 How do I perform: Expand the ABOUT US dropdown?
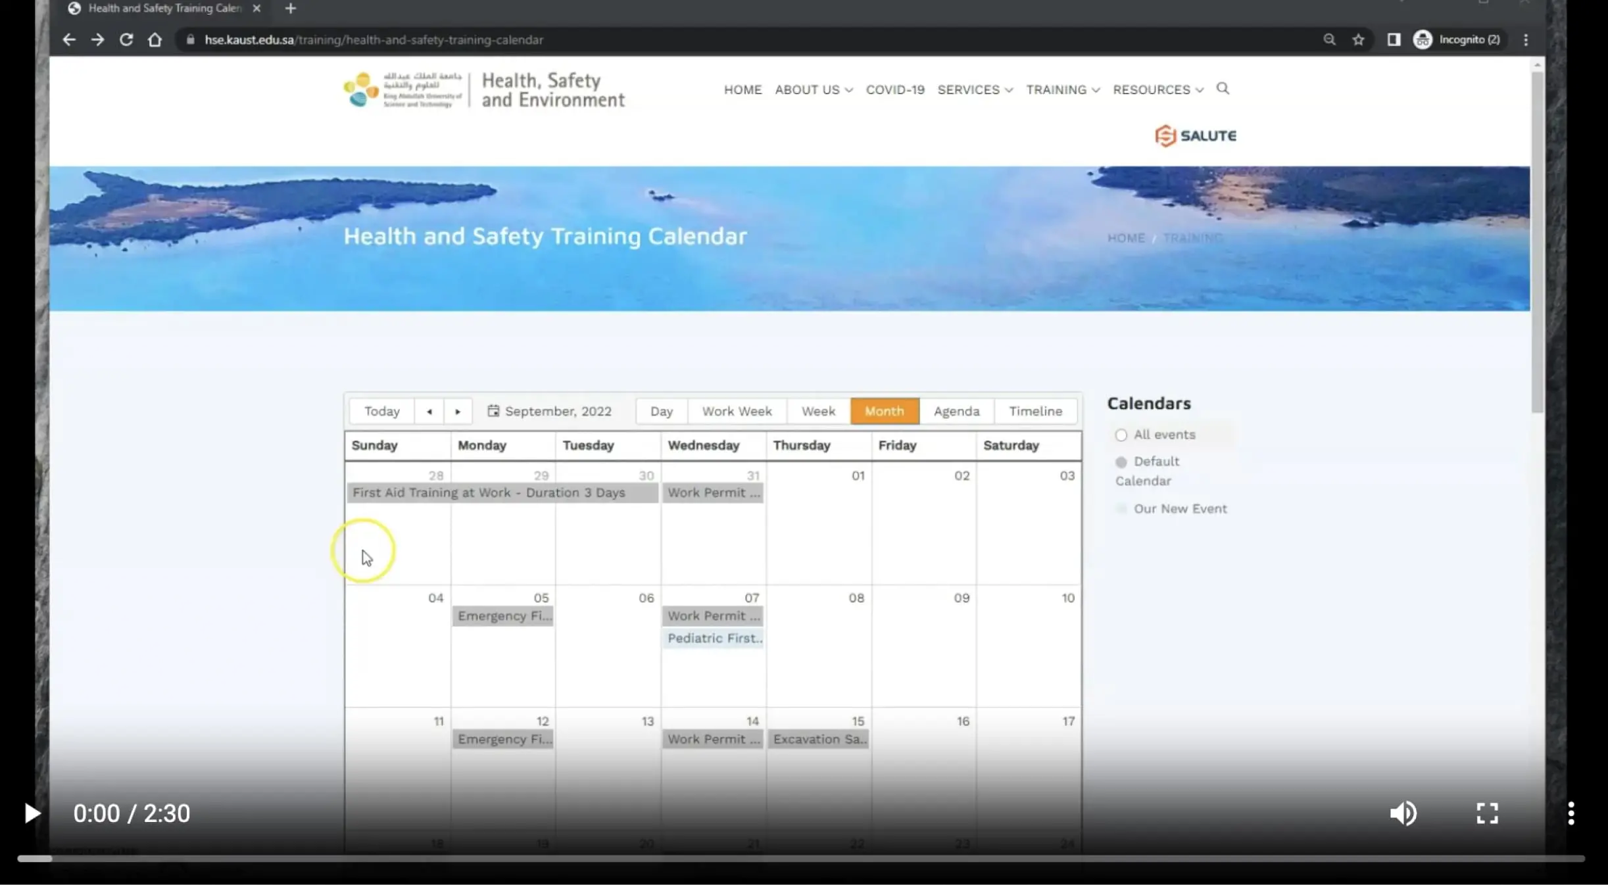pyautogui.click(x=814, y=89)
